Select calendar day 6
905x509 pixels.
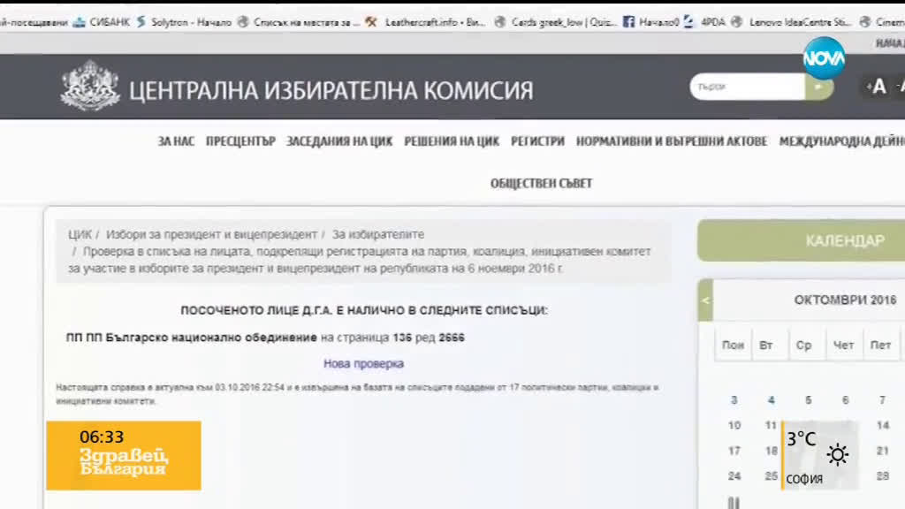(845, 400)
